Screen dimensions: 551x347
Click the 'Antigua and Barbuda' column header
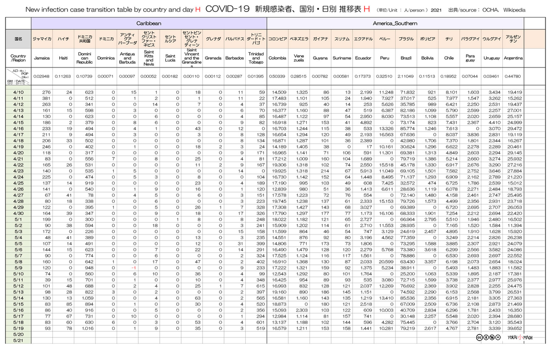tap(127, 58)
